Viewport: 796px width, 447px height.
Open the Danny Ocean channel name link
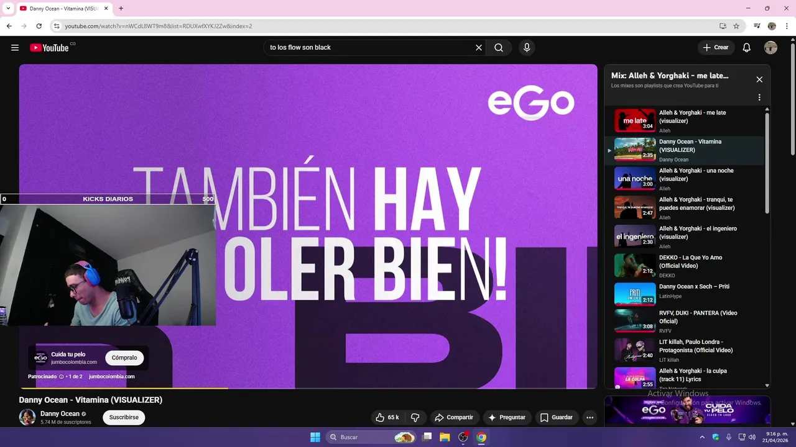tap(60, 413)
